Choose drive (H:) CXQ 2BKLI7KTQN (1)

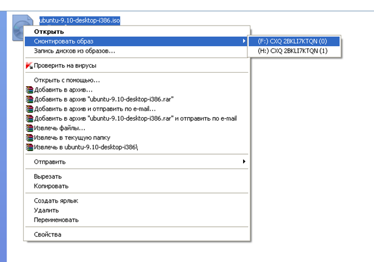292,51
